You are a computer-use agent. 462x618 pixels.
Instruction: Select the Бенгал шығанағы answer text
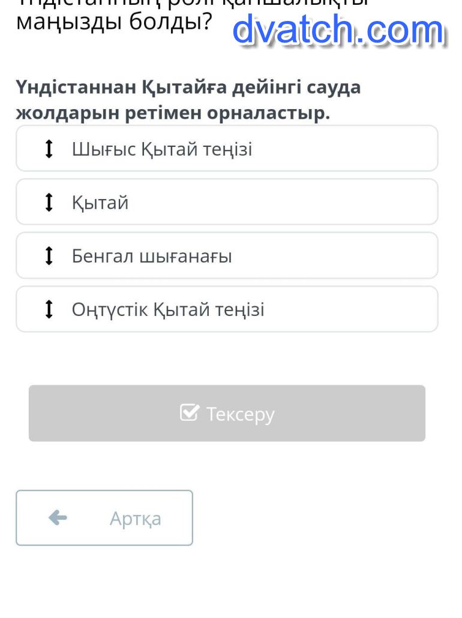(x=152, y=256)
